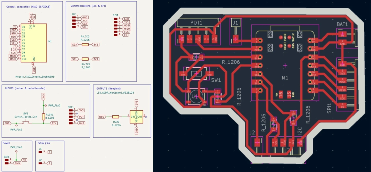Image resolution: width=371 pixels, height=172 pixels.
Task: Select the R4.7K2 resistor symbol
Action: [85, 45]
